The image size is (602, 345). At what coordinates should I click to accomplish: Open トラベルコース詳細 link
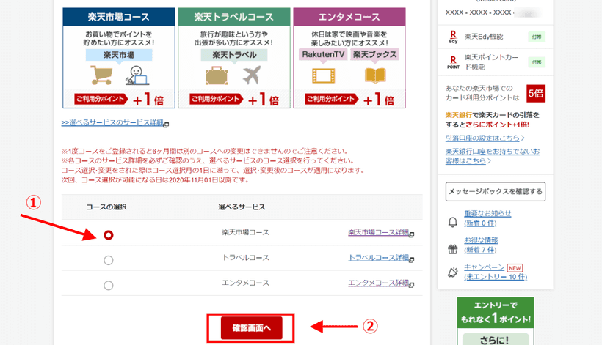[x=378, y=258]
